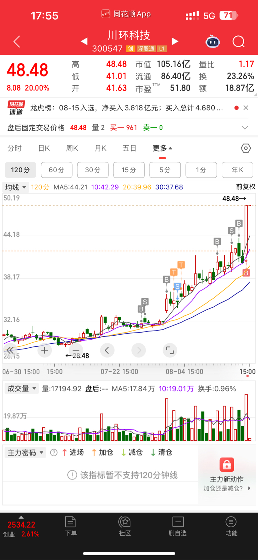Open the 成交量 indicator dropdown
This screenshot has height=560, width=258.
[x=21, y=388]
